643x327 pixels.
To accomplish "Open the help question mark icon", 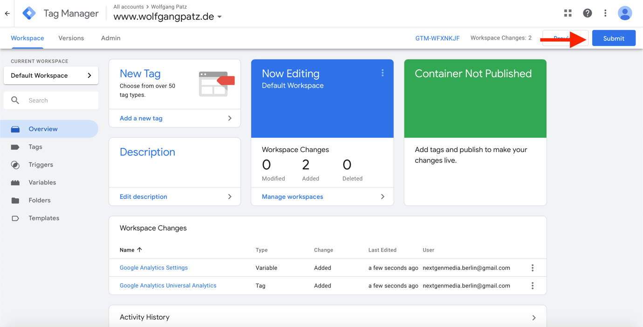I will click(587, 13).
